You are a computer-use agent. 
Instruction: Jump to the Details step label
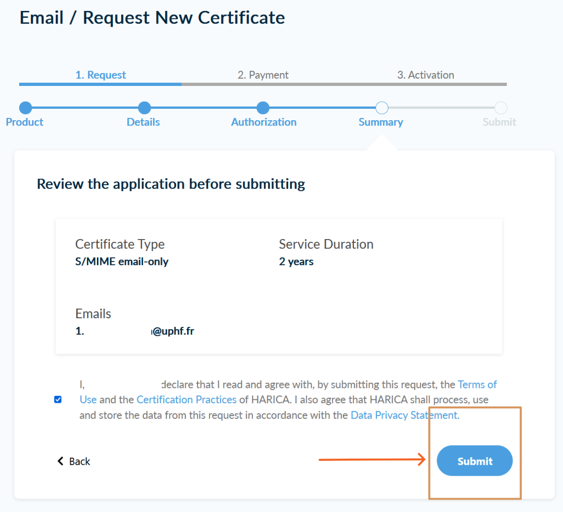[143, 122]
